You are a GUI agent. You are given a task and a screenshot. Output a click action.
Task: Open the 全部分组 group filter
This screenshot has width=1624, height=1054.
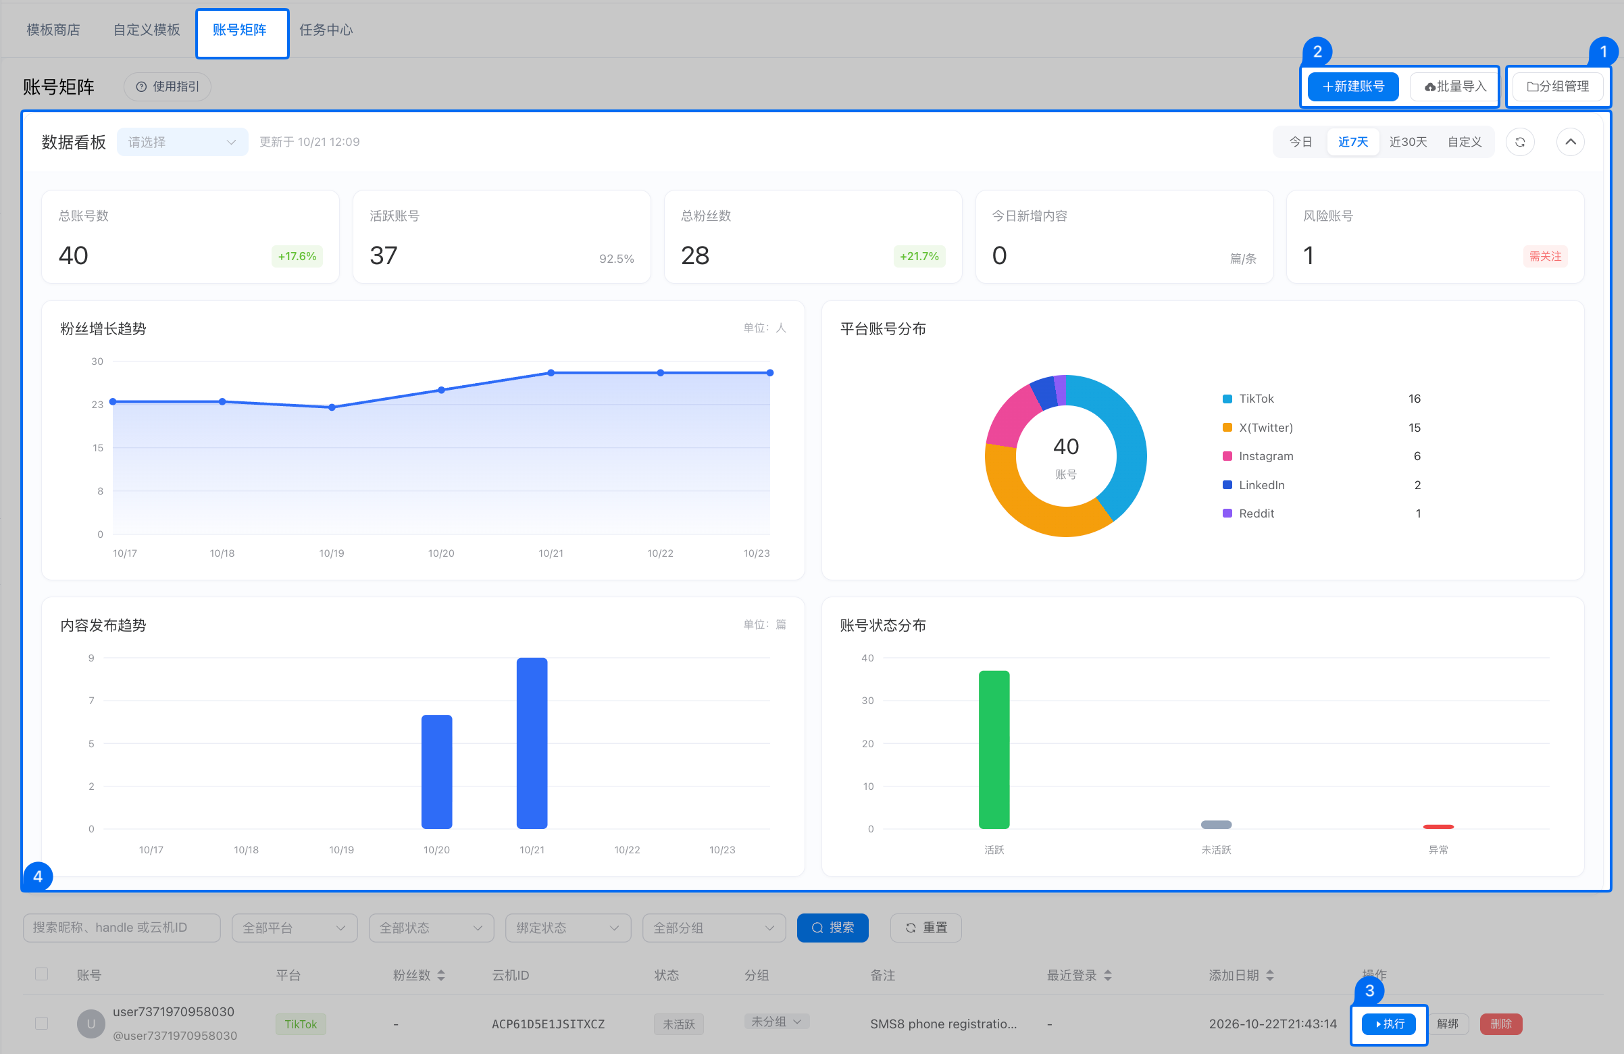714,928
